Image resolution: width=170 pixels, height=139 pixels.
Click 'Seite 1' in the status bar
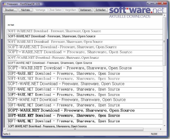point(7,134)
